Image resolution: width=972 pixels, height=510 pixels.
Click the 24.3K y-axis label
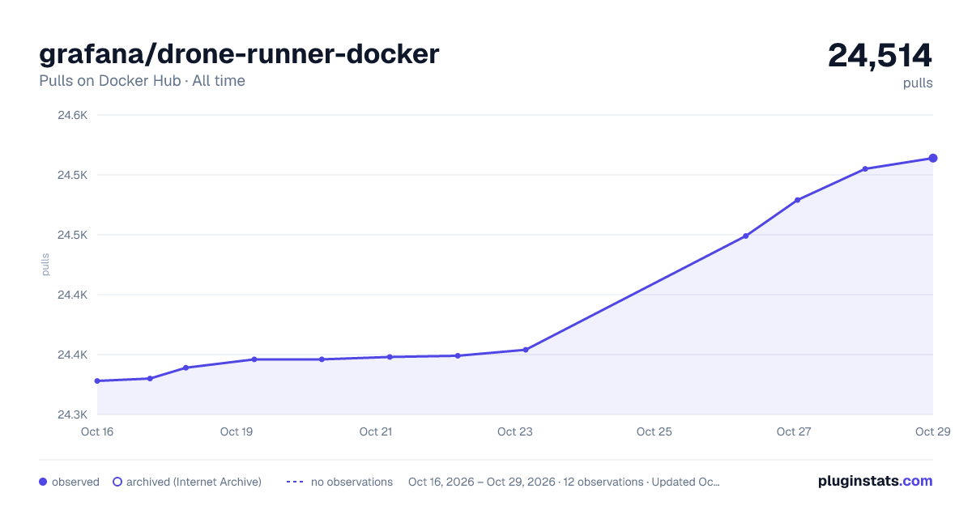pos(72,414)
